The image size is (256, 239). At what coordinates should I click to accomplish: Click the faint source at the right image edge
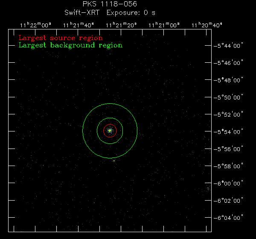pos(208,189)
